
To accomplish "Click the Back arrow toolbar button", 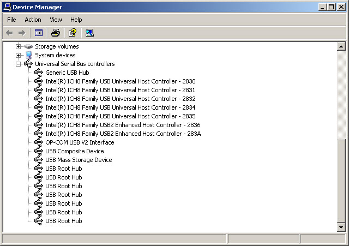I will 10,33.
